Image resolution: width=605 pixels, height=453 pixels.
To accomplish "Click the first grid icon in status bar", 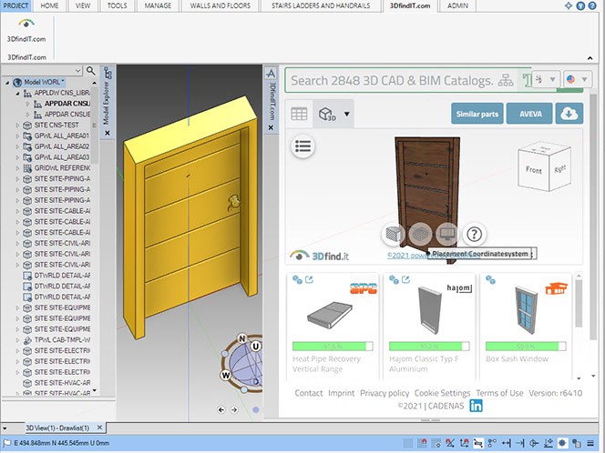I will pyautogui.click(x=408, y=443).
